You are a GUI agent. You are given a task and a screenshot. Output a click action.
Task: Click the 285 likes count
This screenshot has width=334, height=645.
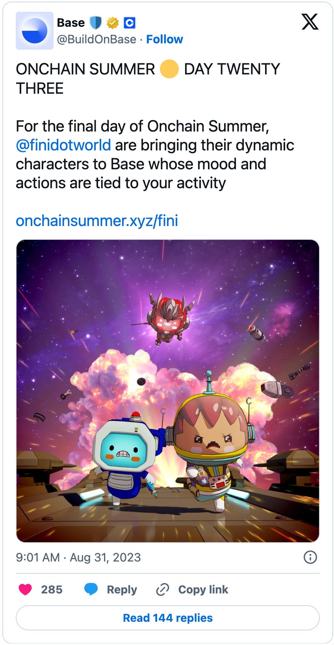click(x=52, y=589)
